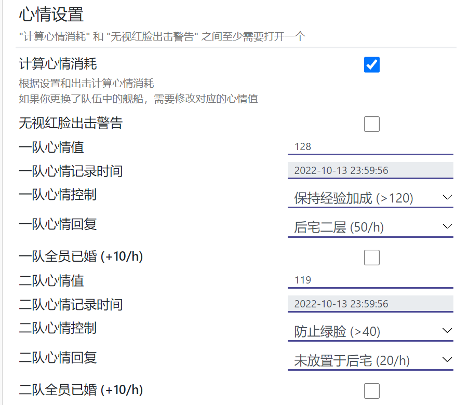Click the 二队心情记录时间 timestamp field
Screen dimensions: 469x405
371,304
